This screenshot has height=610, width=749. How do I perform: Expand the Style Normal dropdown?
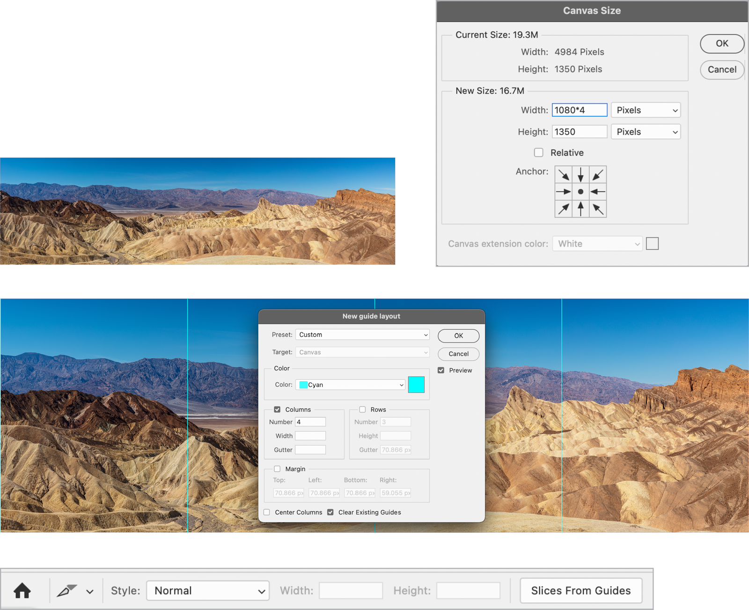click(208, 591)
